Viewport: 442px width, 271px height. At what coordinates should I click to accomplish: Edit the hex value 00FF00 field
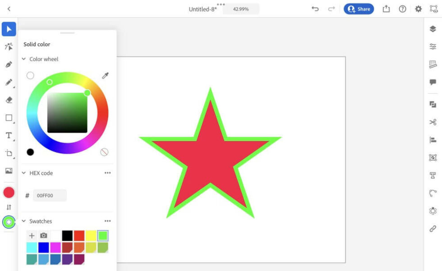tap(50, 195)
